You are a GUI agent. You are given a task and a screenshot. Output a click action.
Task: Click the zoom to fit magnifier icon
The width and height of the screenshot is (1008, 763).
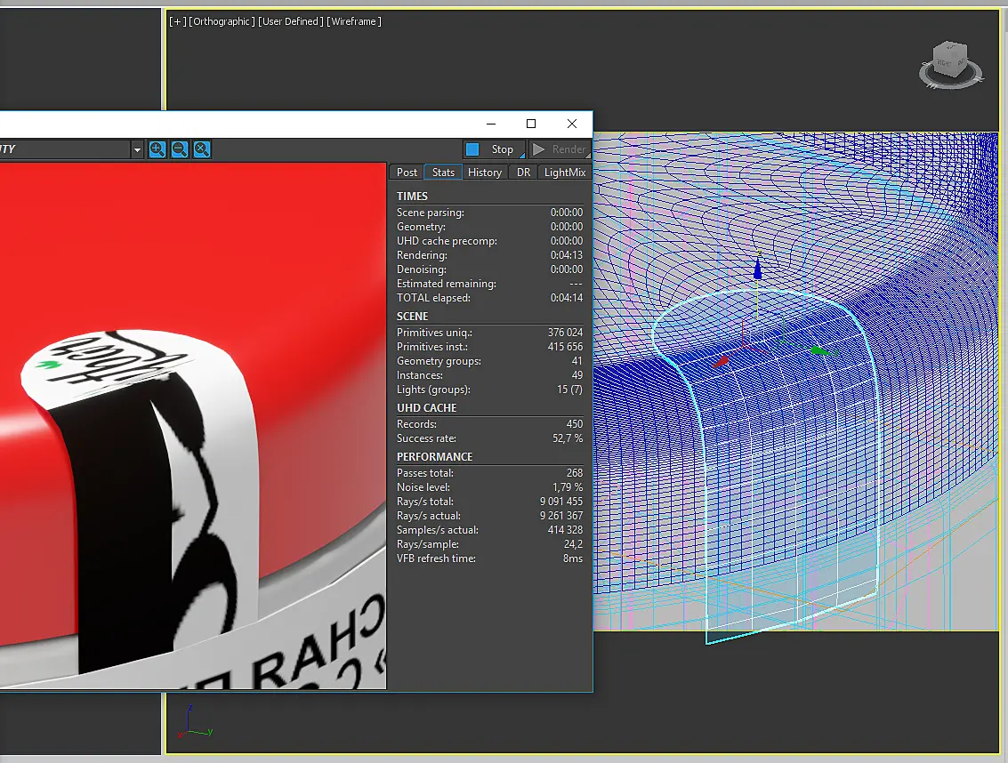click(x=202, y=149)
